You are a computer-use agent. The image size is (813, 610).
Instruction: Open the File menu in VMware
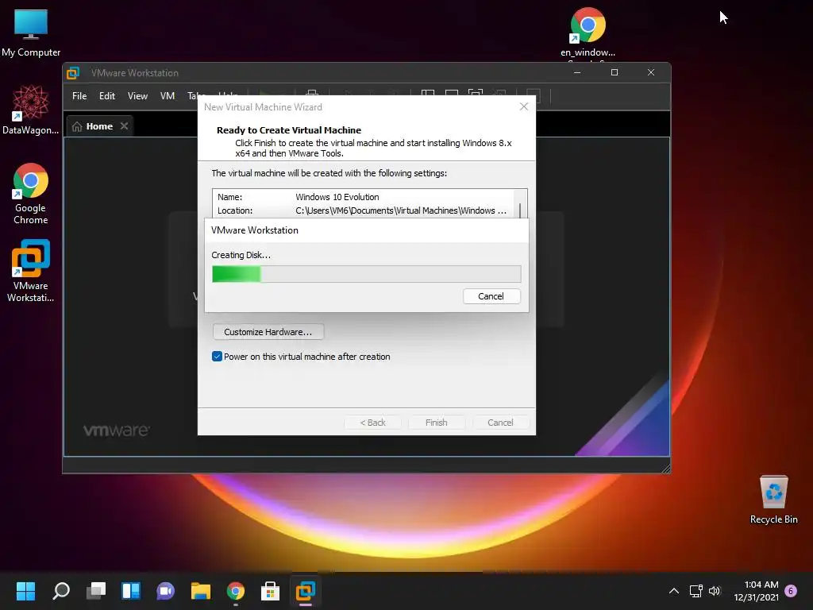pyautogui.click(x=79, y=96)
